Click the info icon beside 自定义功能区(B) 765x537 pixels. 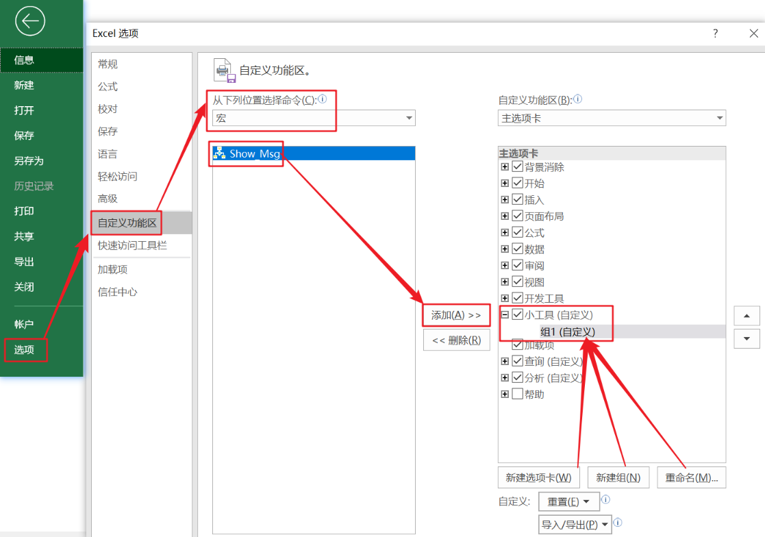pyautogui.click(x=577, y=99)
